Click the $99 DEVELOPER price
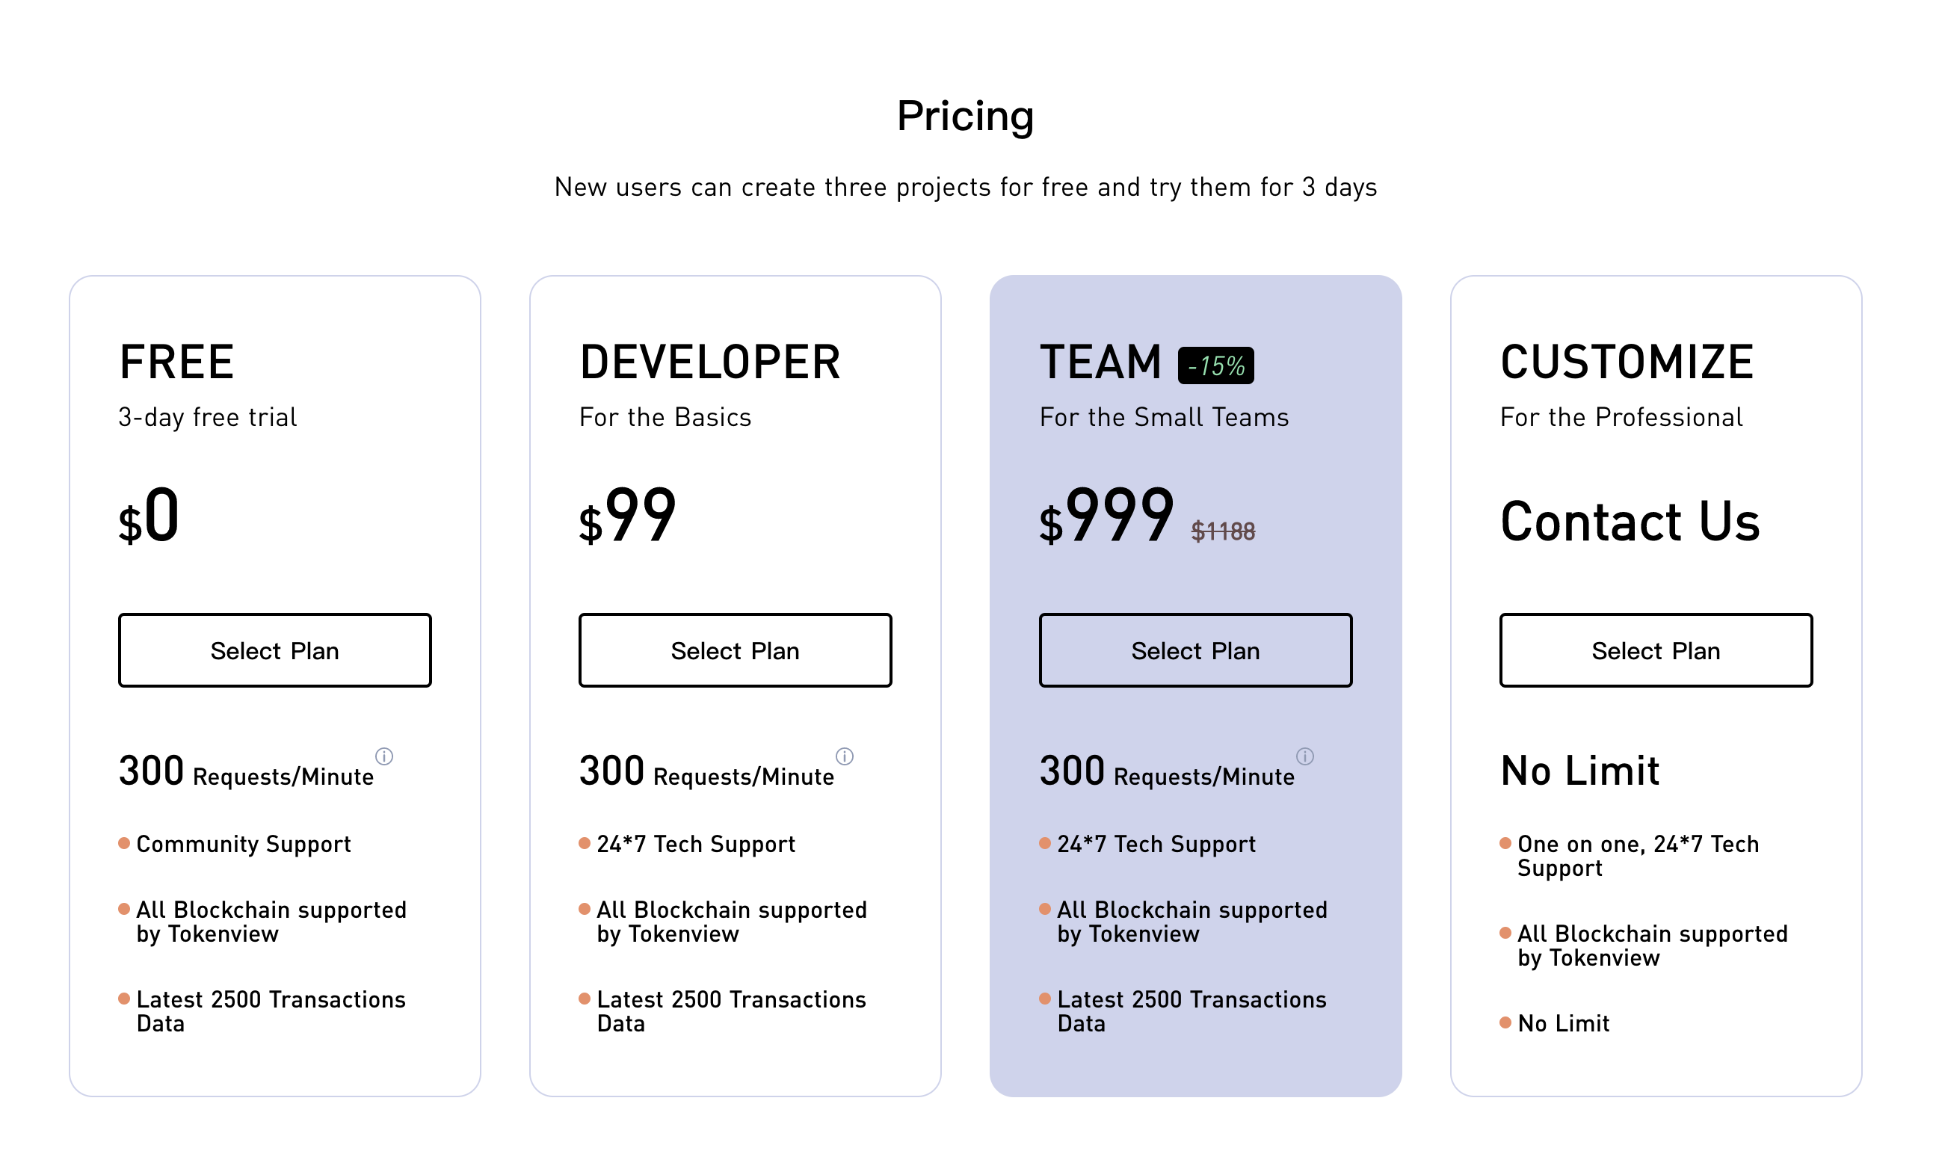The image size is (1936, 1160). (x=627, y=516)
